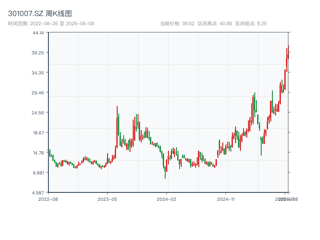Click the y-axis value 14.78

pyautogui.click(x=38, y=153)
